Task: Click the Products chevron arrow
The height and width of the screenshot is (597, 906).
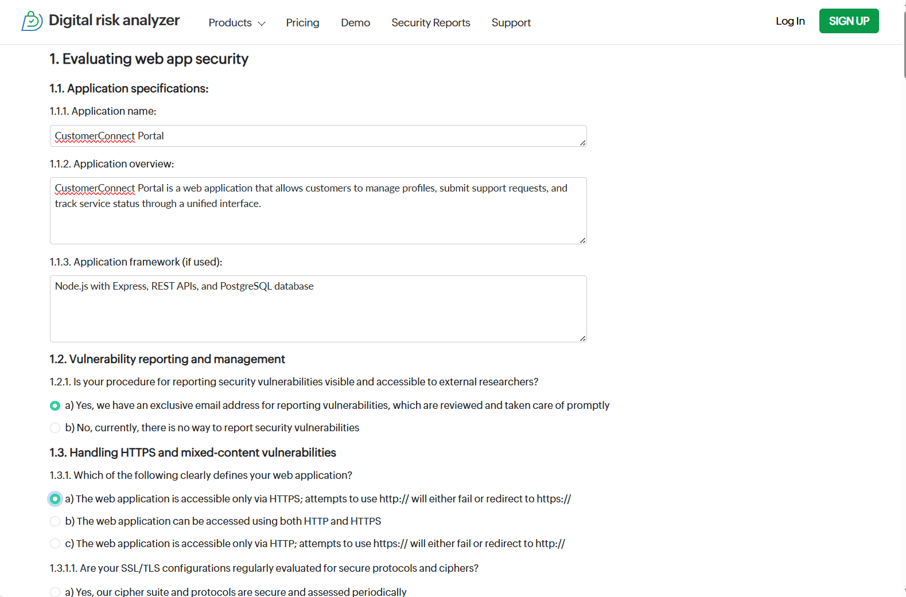Action: click(x=262, y=24)
